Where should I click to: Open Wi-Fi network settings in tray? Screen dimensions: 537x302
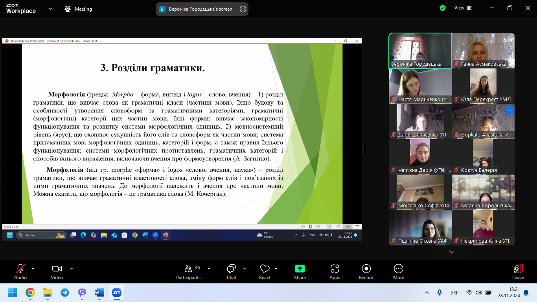click(469, 293)
